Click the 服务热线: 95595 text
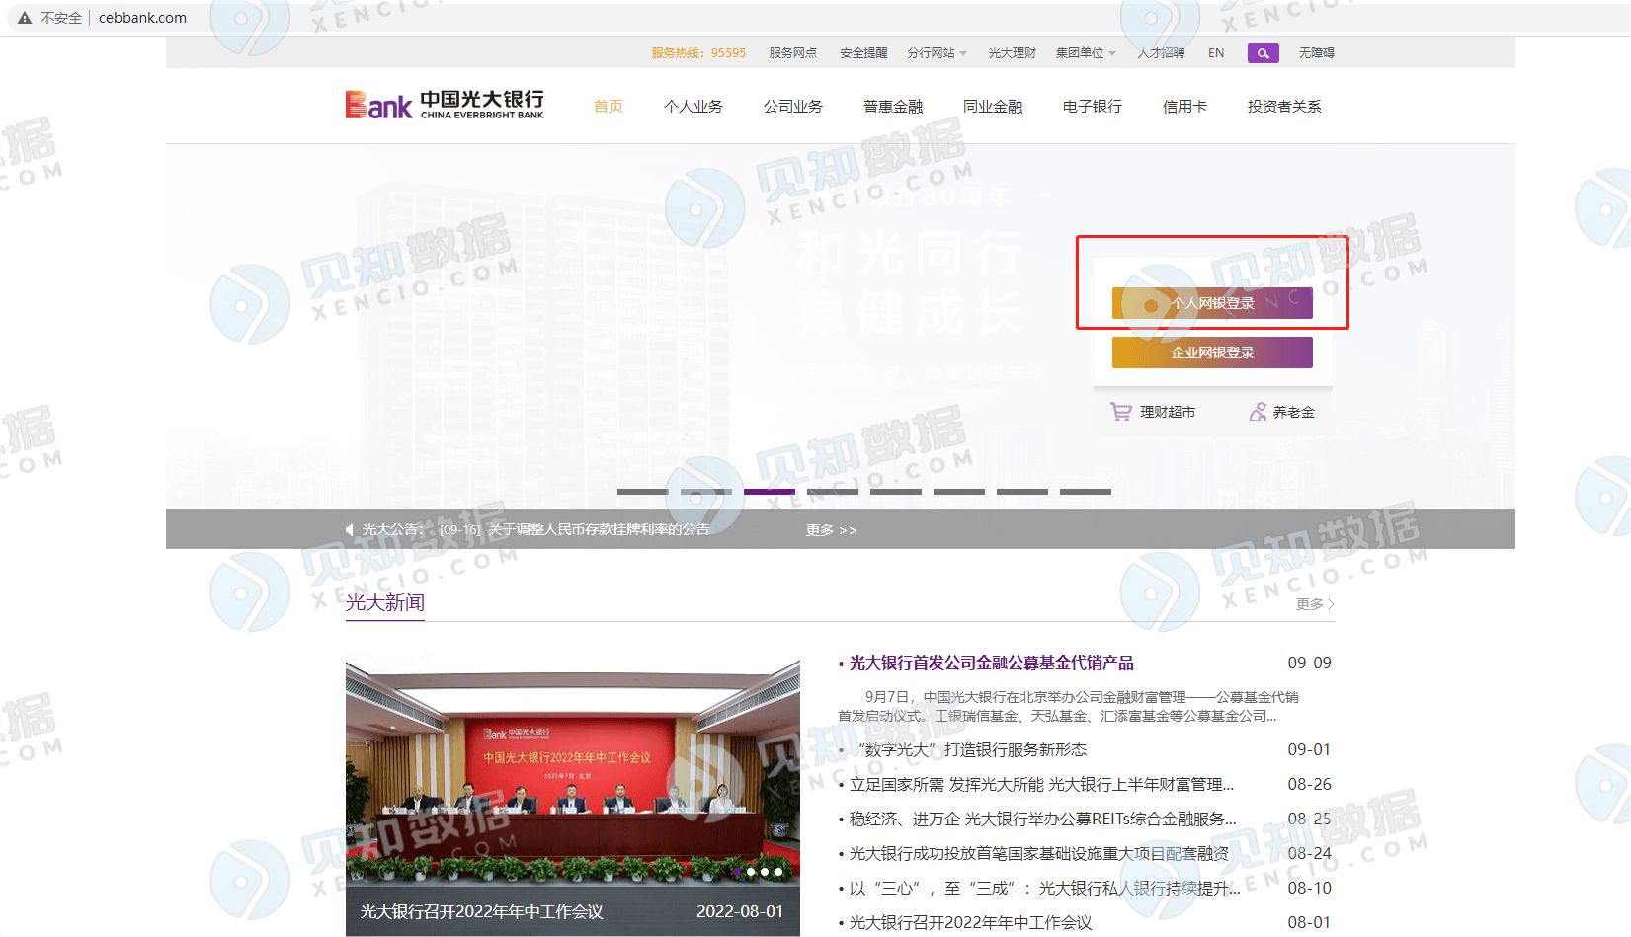1631x937 pixels. click(x=698, y=53)
